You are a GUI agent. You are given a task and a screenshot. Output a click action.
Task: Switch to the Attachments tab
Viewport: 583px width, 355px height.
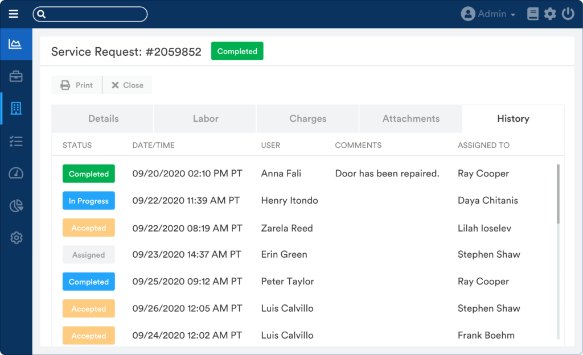tap(411, 119)
